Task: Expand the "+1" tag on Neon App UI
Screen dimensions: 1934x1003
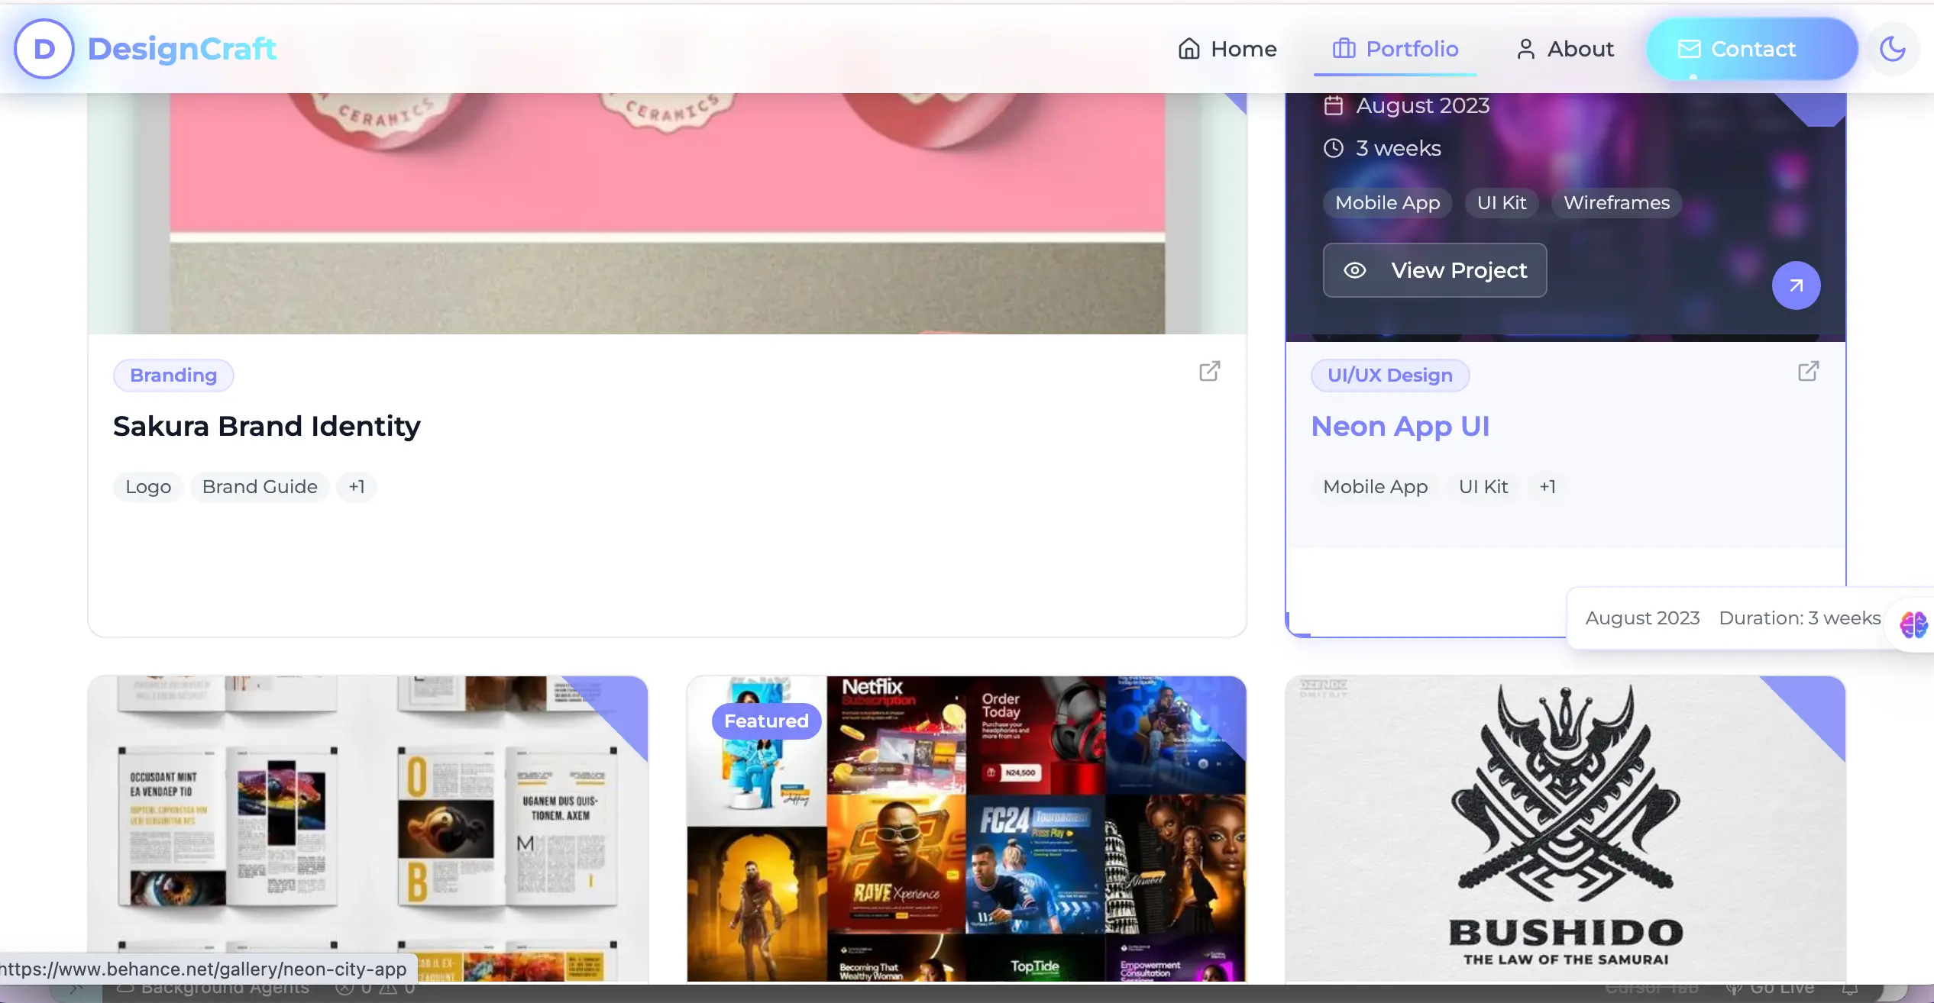Action: tap(1548, 486)
